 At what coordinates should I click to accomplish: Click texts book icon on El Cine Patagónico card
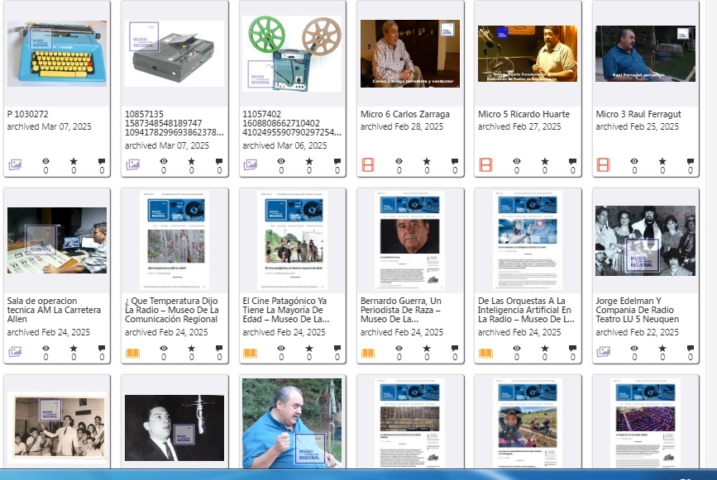250,353
